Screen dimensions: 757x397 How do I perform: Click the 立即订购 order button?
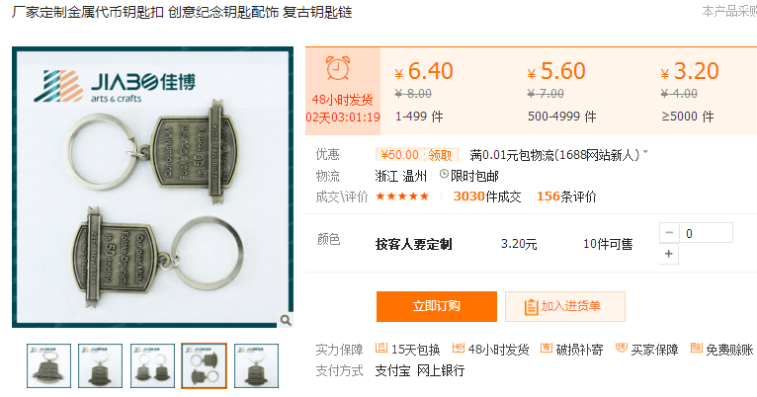click(437, 306)
